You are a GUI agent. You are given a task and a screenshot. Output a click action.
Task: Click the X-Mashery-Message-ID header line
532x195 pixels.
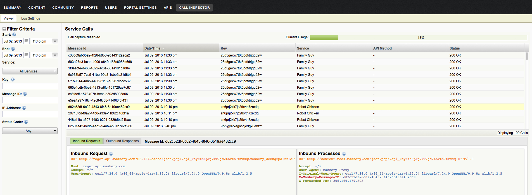click(357, 177)
